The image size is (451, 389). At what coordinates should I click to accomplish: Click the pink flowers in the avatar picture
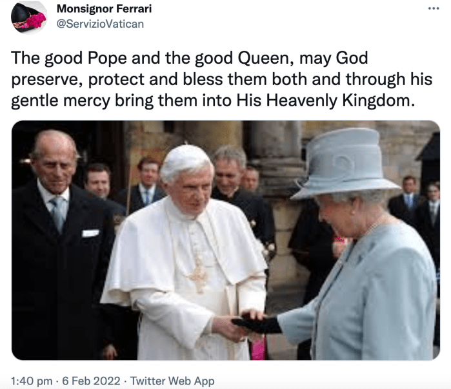click(35, 21)
